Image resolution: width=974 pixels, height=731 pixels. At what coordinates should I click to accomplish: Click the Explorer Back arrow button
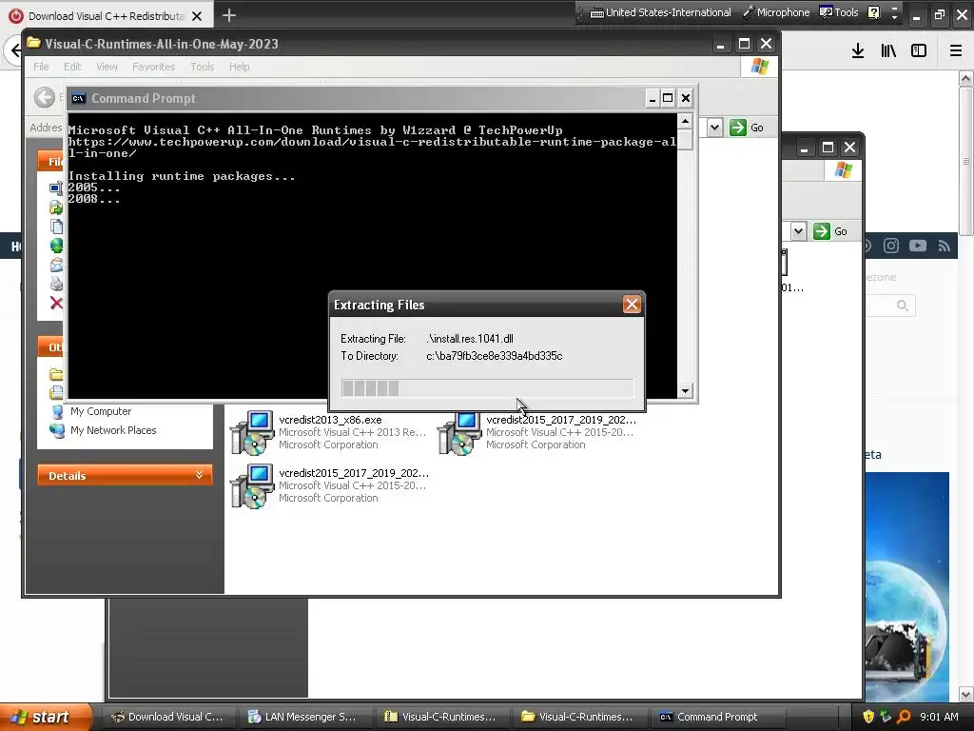click(44, 97)
